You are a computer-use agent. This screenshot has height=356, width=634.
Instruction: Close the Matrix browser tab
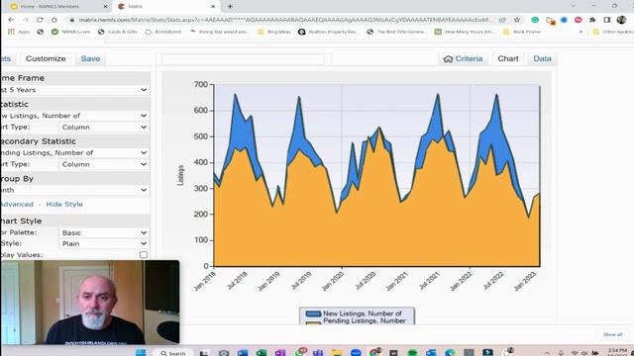click(213, 7)
